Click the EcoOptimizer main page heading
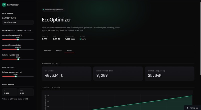The width and height of the screenshot is (201, 110). tap(56, 20)
